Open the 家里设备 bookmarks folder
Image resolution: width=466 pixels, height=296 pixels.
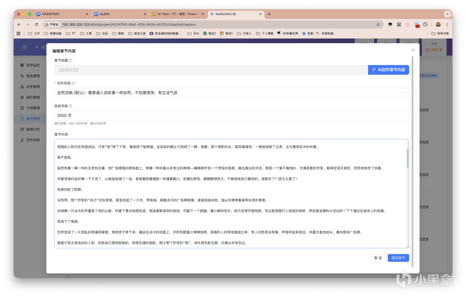[x=53, y=33]
